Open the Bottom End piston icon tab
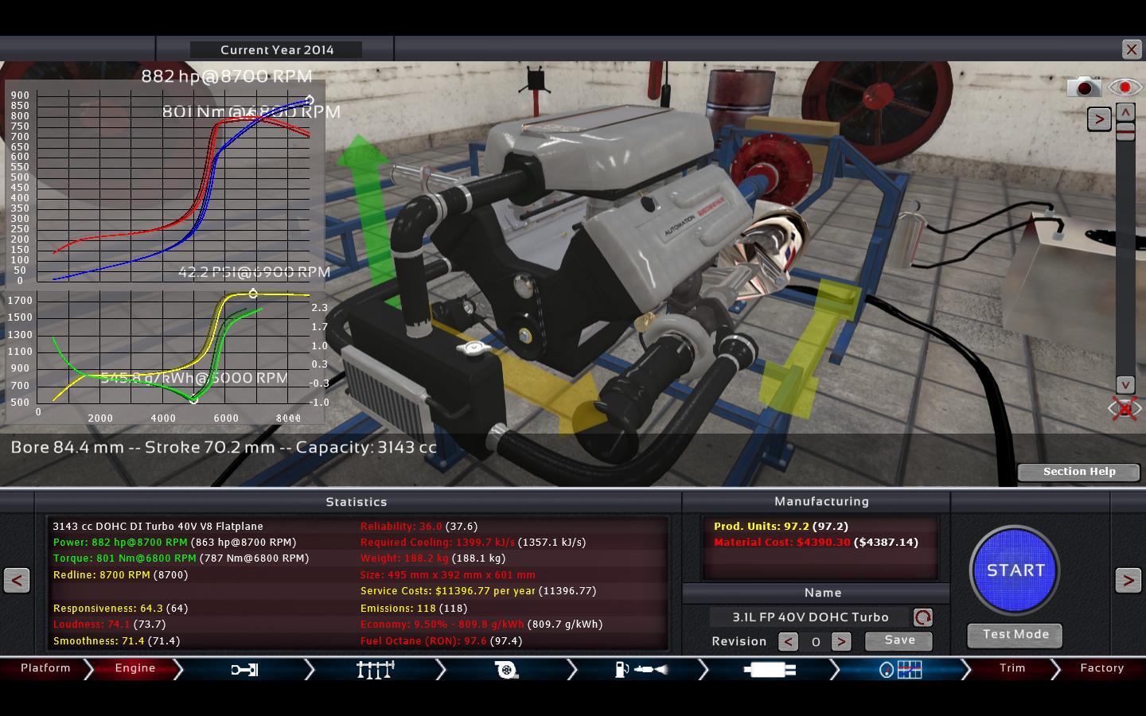 point(244,670)
